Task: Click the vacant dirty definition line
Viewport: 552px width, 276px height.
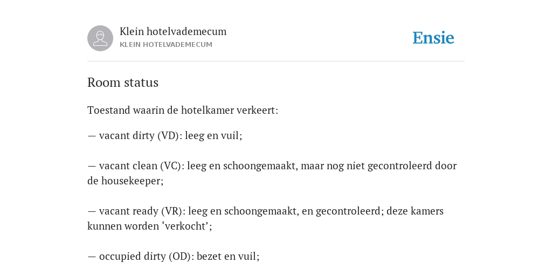Action: click(165, 136)
